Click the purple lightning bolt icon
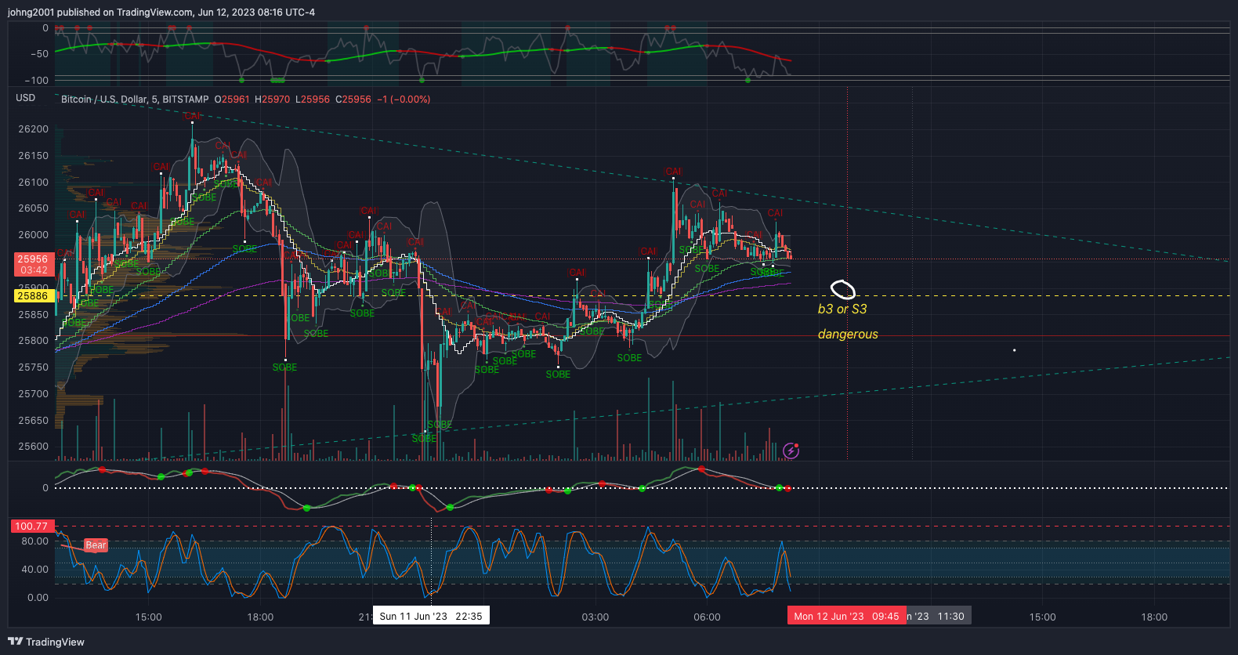This screenshot has width=1238, height=655. pyautogui.click(x=791, y=451)
